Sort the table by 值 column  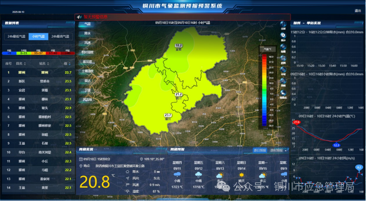[x=67, y=63]
